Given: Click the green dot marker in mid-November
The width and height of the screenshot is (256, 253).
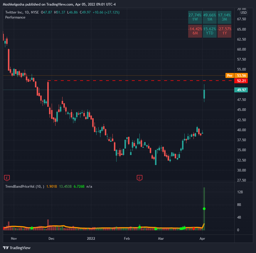Looking at the screenshot, I should pyautogui.click(x=32, y=228).
